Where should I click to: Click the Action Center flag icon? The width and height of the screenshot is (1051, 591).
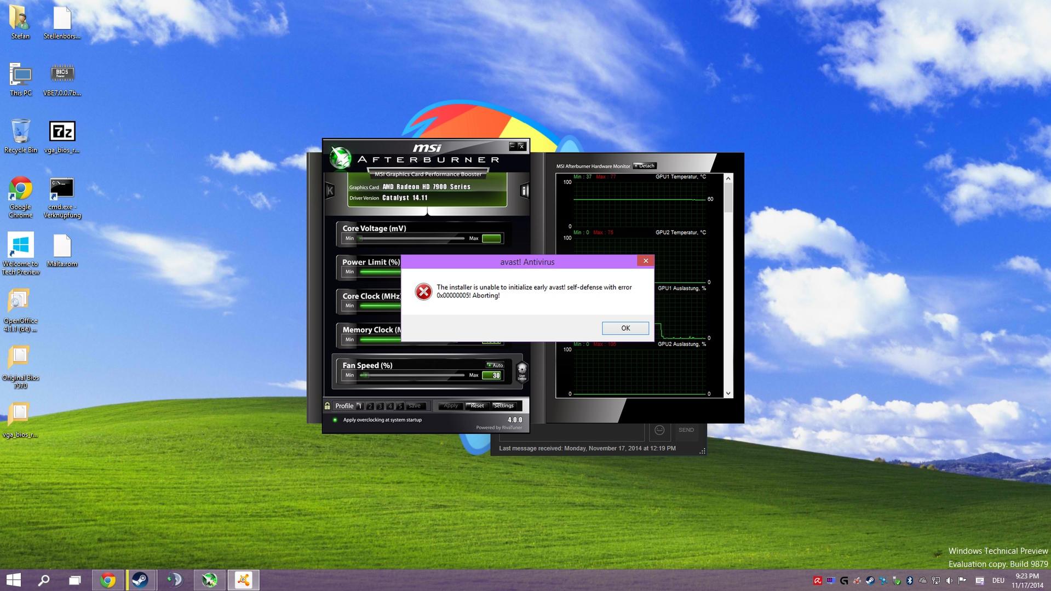962,581
